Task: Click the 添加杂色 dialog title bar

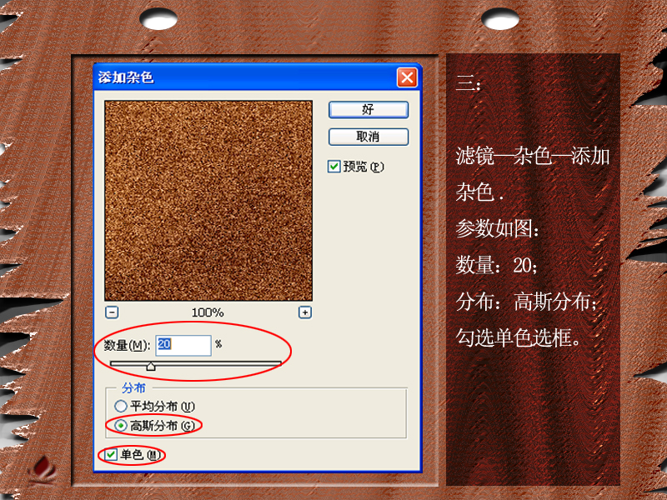Action: pos(245,77)
